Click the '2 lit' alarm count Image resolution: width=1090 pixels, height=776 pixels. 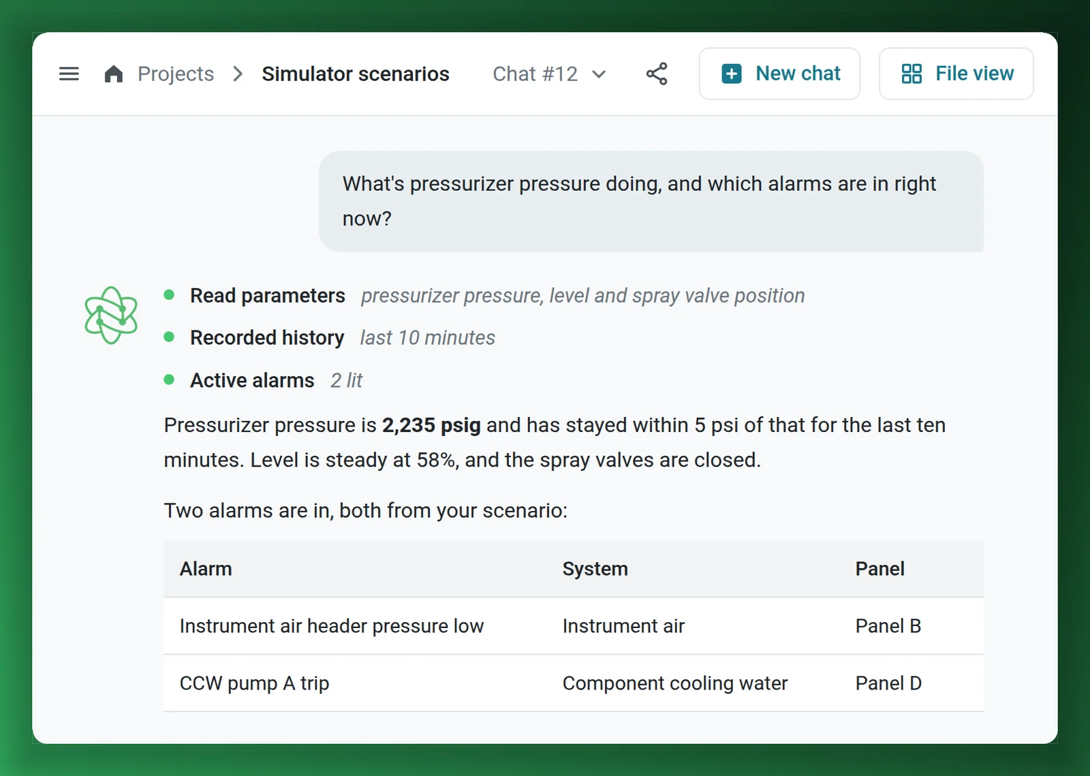coord(347,380)
